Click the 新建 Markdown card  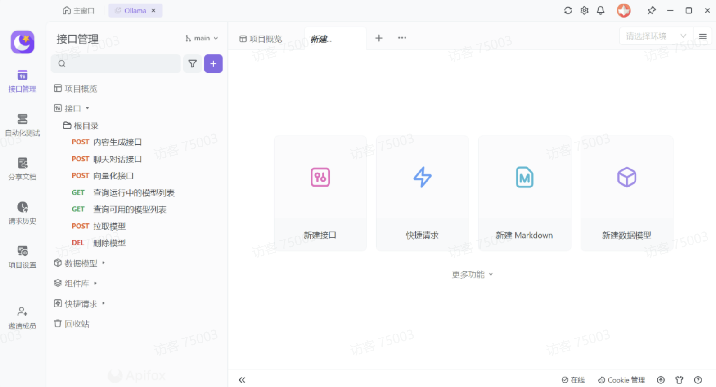point(525,193)
